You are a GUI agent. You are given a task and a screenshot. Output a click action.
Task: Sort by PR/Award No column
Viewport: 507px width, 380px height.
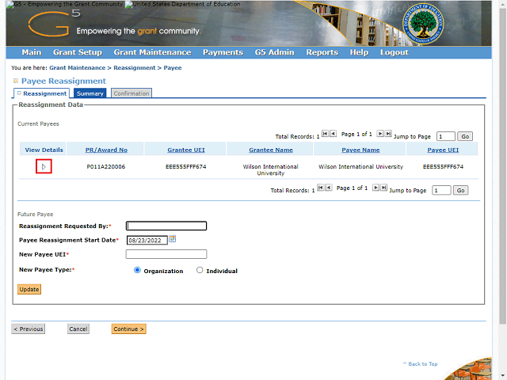(x=106, y=150)
